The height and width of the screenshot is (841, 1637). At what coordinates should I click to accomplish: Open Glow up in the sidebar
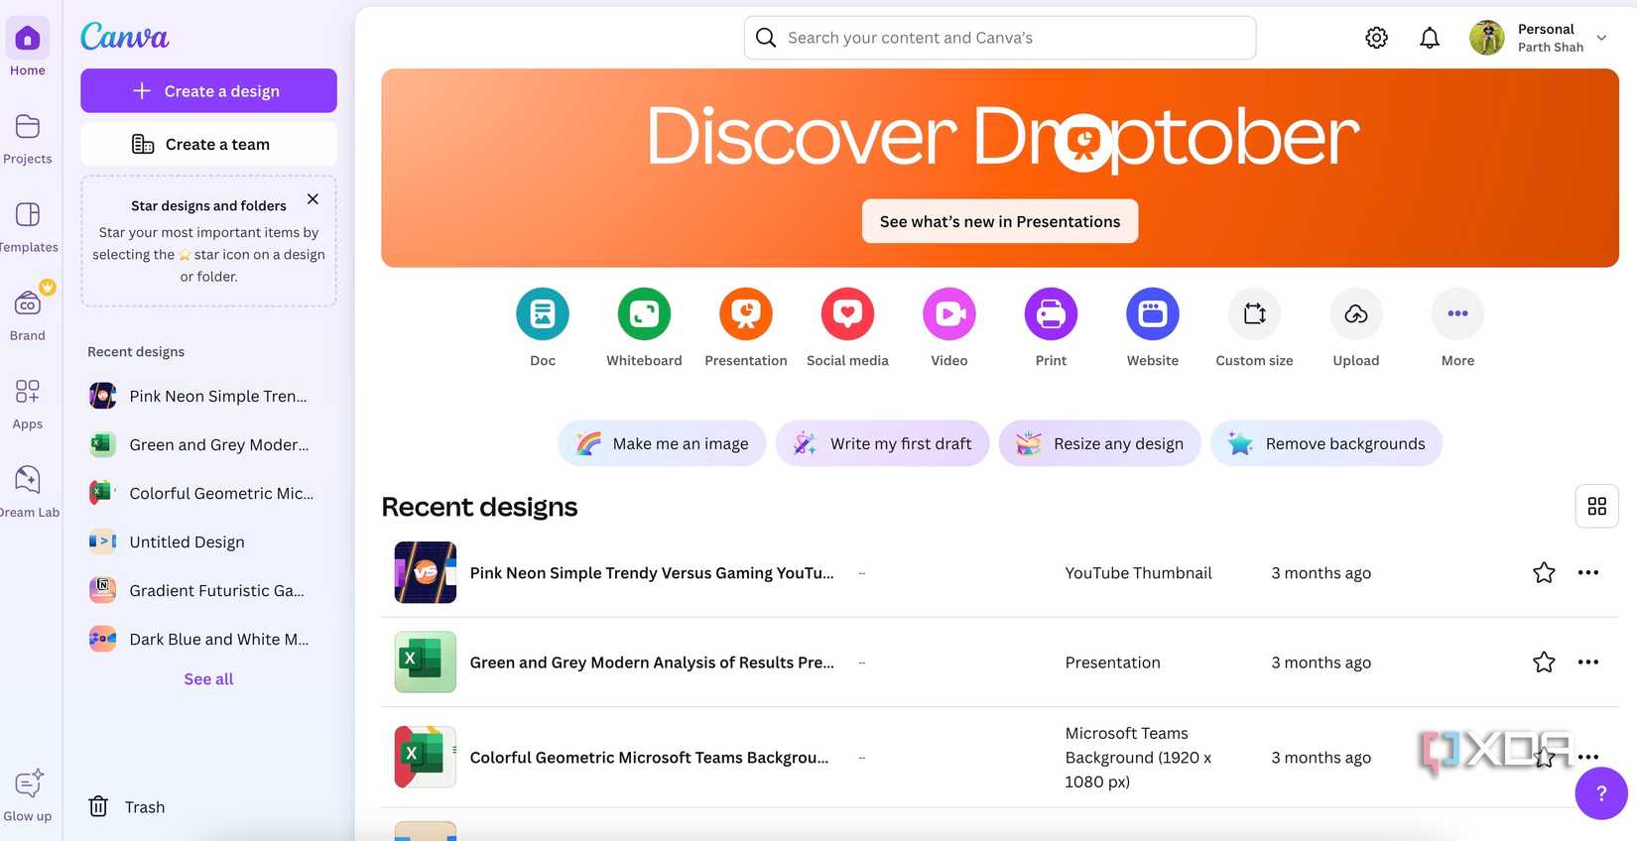click(28, 795)
